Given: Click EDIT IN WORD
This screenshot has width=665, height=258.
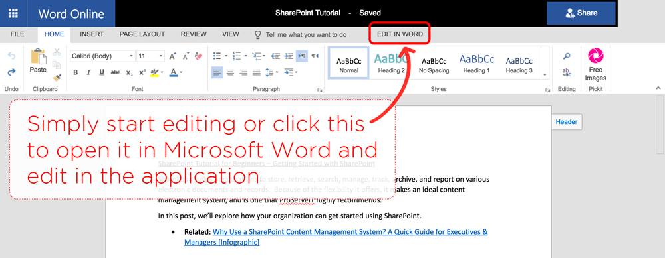Looking at the screenshot, I should (x=400, y=34).
